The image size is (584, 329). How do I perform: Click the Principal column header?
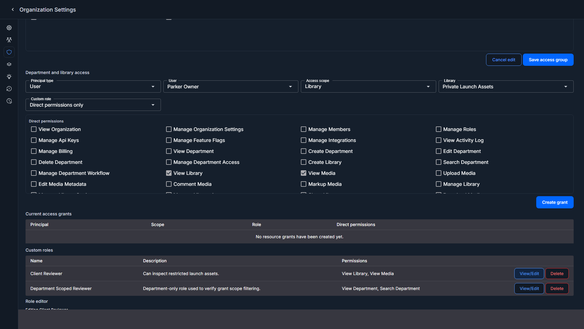[39, 225]
